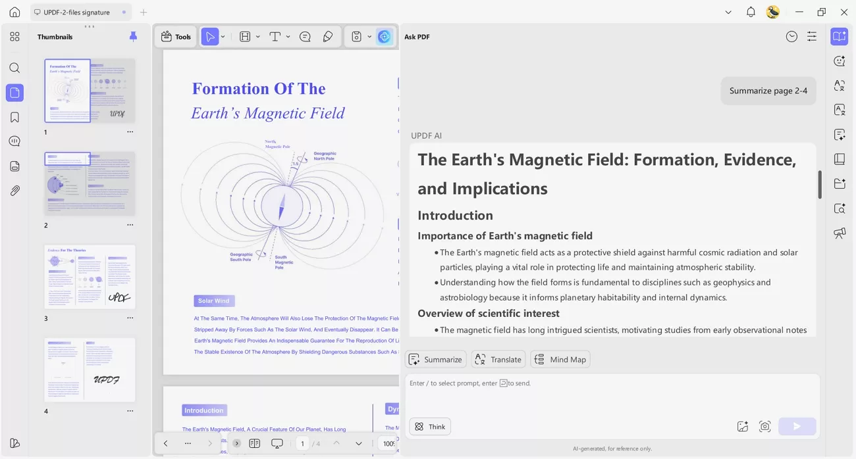The width and height of the screenshot is (856, 459).
Task: Click the current page number field
Action: point(302,443)
